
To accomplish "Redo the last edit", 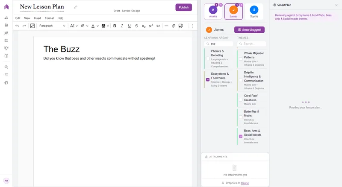I will (24, 26).
